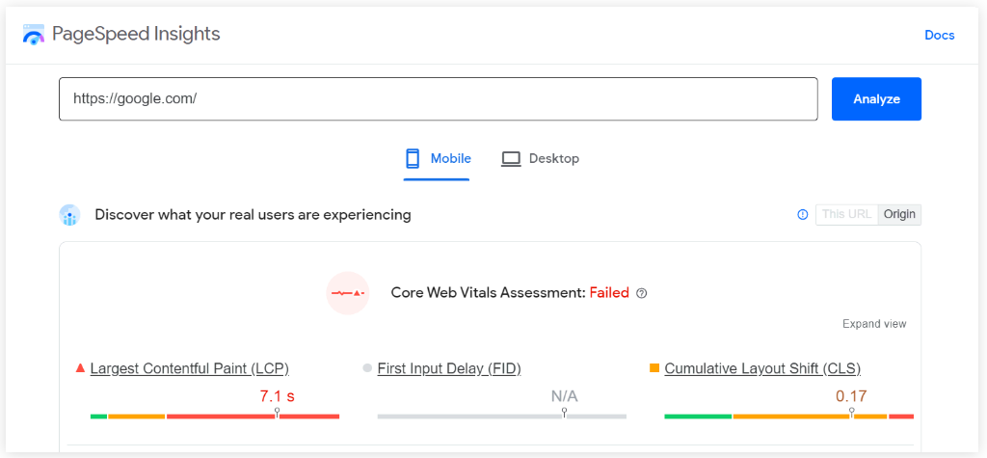Image resolution: width=987 pixels, height=458 pixels.
Task: Open the Docs link
Action: click(x=939, y=36)
